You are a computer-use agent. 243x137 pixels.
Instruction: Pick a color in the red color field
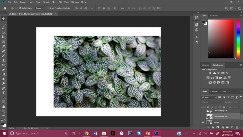[221, 39]
